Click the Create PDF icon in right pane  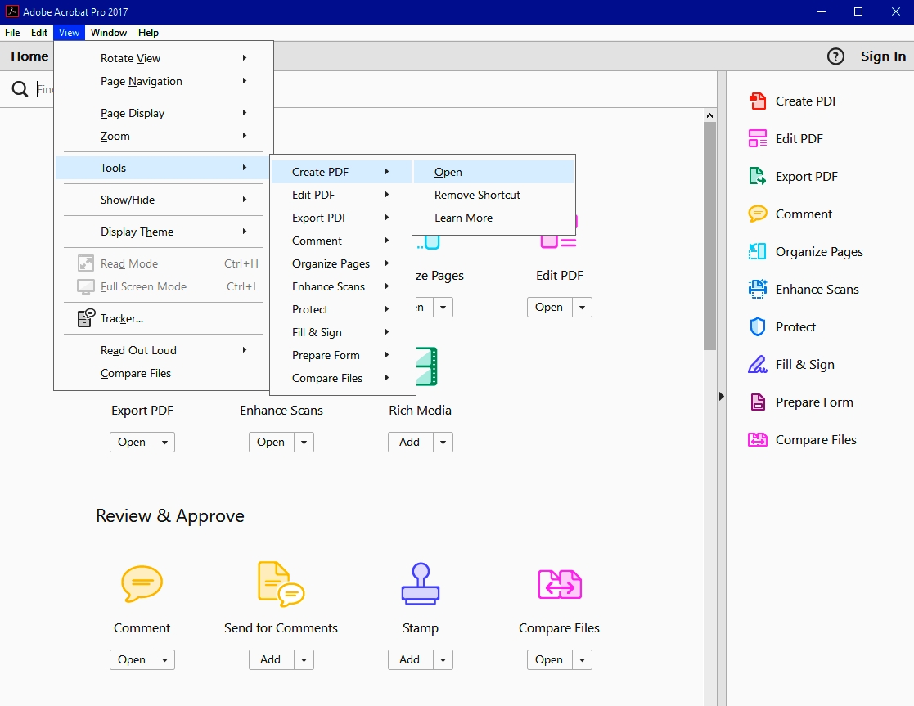tap(757, 101)
